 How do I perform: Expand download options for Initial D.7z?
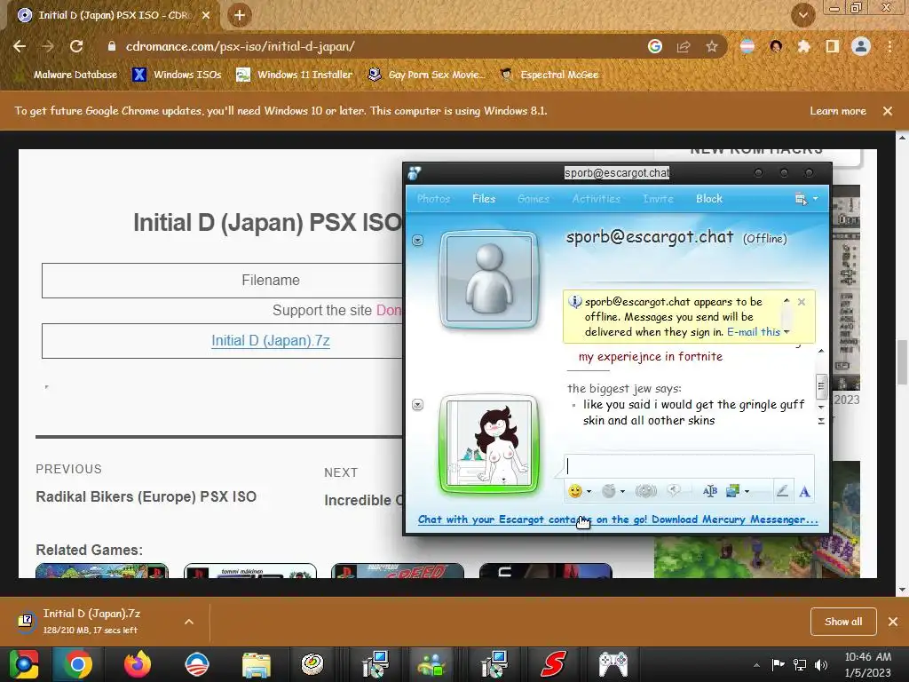[189, 622]
